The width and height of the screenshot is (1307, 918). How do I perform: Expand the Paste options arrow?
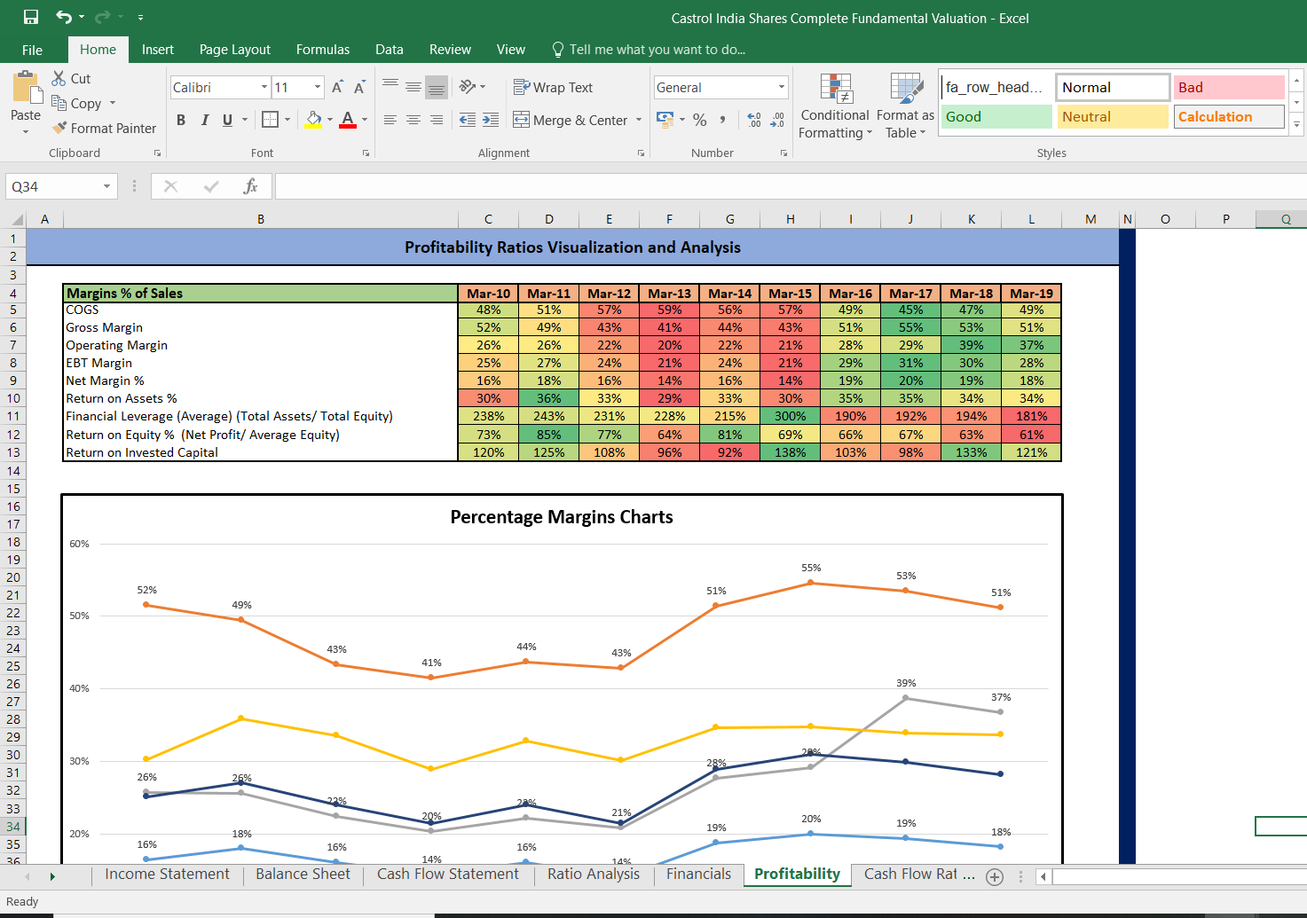pyautogui.click(x=26, y=131)
